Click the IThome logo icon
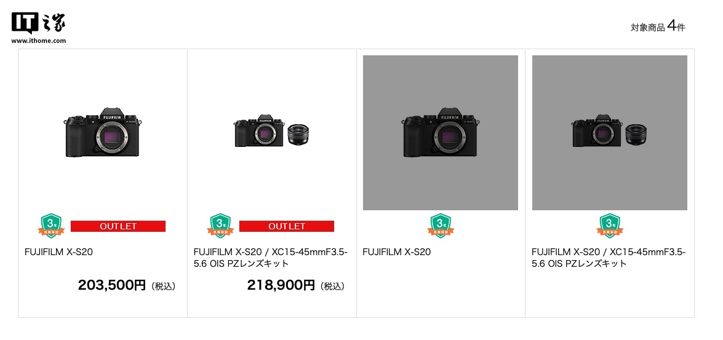This screenshot has width=723, height=340. tap(38, 23)
